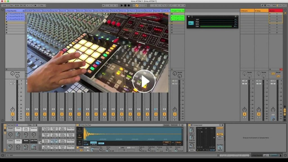Solo the return A track
The image size is (288, 162).
point(244,117)
